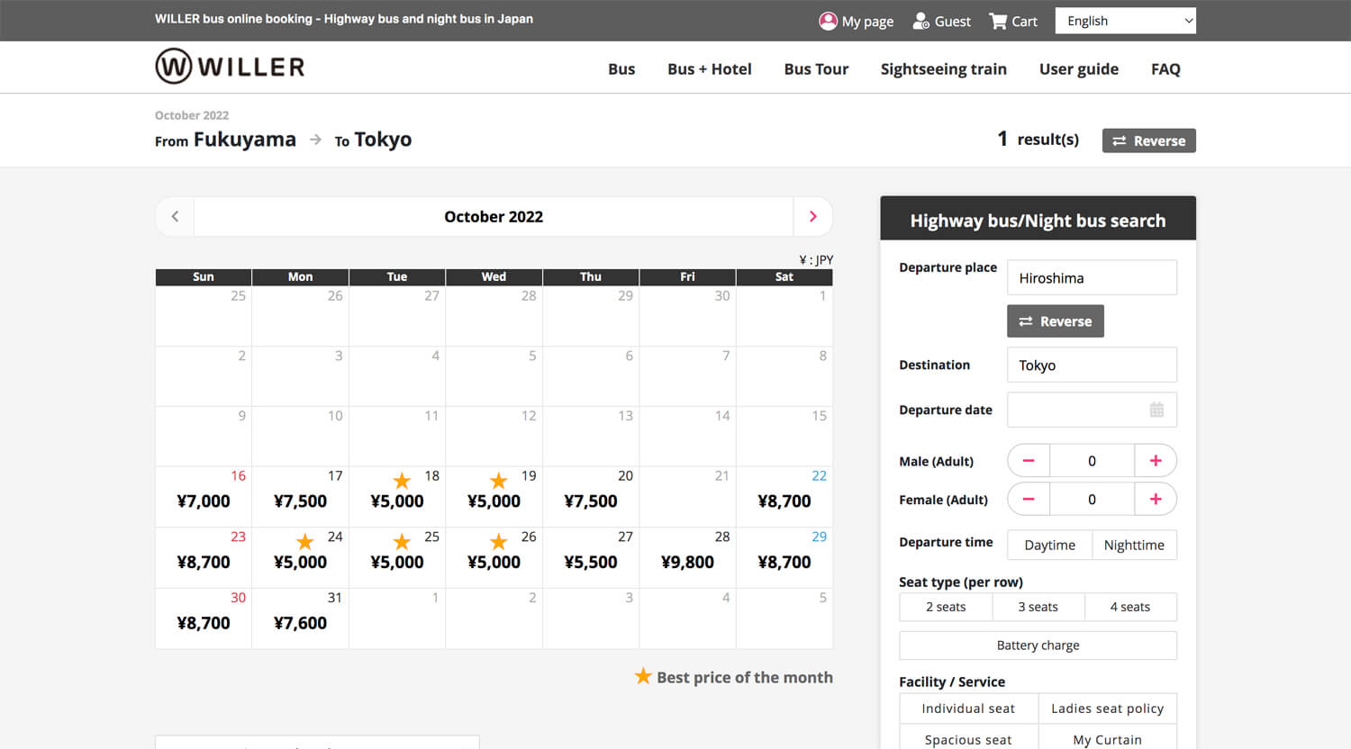
Task: Click the WILLER logo
Action: click(x=230, y=67)
